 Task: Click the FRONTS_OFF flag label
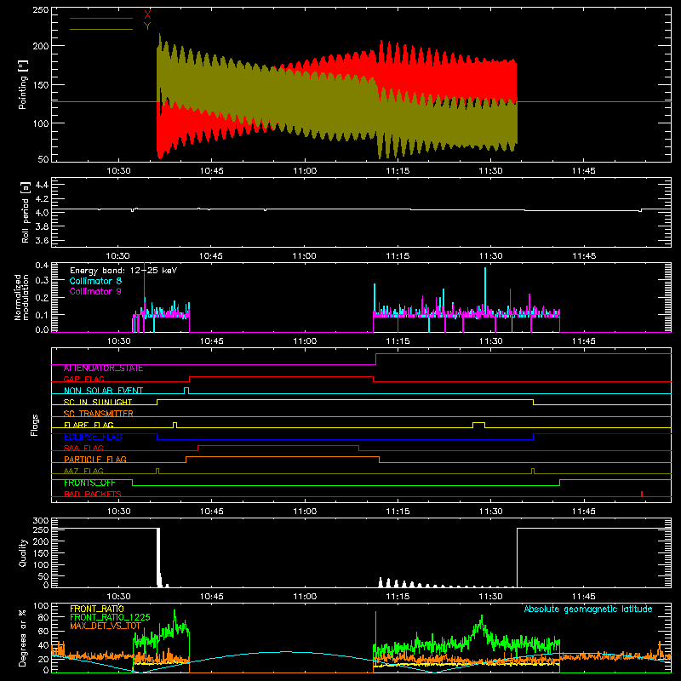pos(89,483)
